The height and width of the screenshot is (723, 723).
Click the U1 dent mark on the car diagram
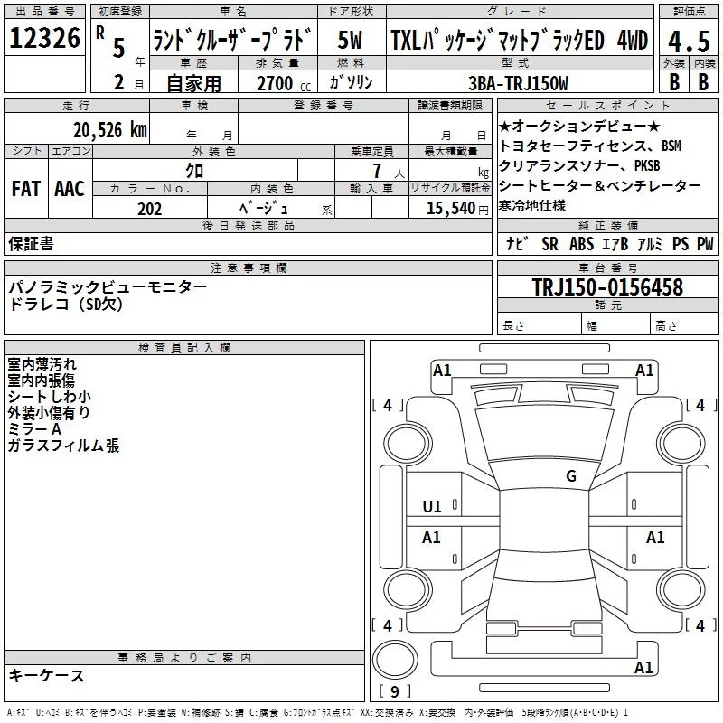click(432, 507)
